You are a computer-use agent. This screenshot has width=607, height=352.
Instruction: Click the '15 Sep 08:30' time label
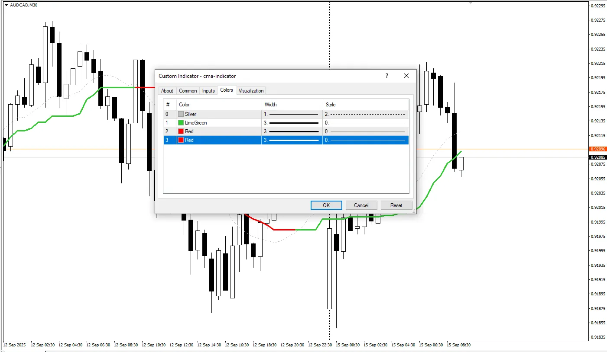[x=458, y=345]
